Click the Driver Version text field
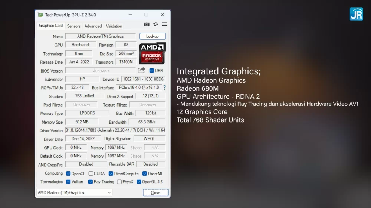 pos(115,130)
